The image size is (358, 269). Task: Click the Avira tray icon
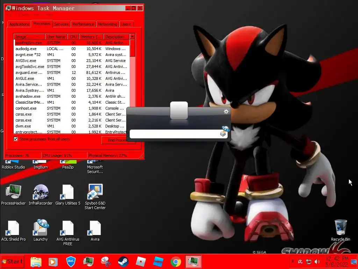coord(300,262)
